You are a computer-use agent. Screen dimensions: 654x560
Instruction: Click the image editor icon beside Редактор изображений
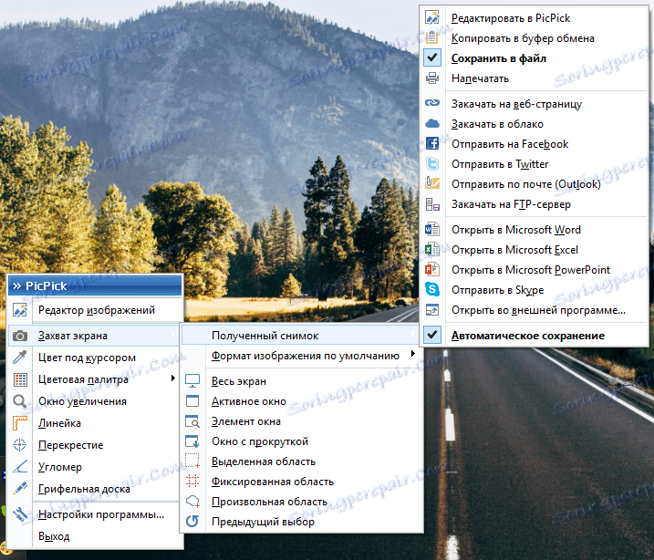[19, 310]
